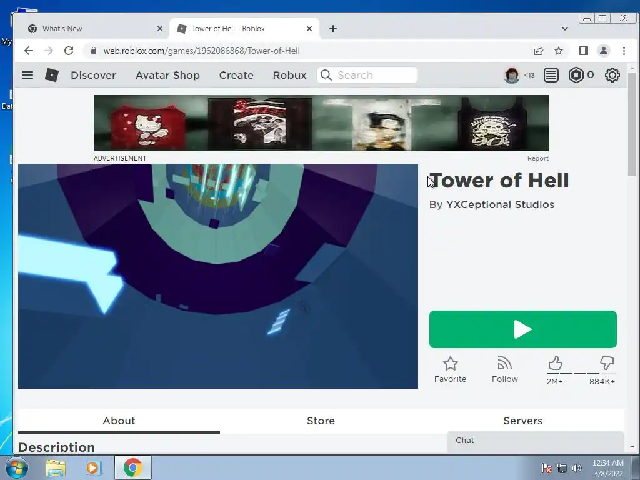The image size is (640, 480).
Task: Focus the Roblox search field
Action: click(367, 75)
